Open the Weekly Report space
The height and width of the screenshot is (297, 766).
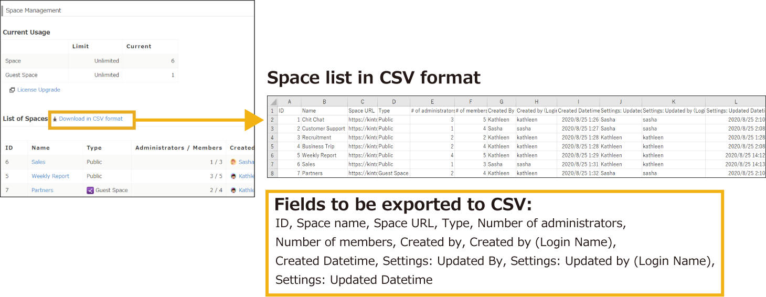(x=50, y=176)
